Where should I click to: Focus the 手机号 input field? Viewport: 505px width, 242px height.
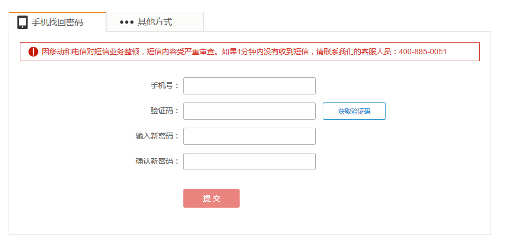click(249, 86)
